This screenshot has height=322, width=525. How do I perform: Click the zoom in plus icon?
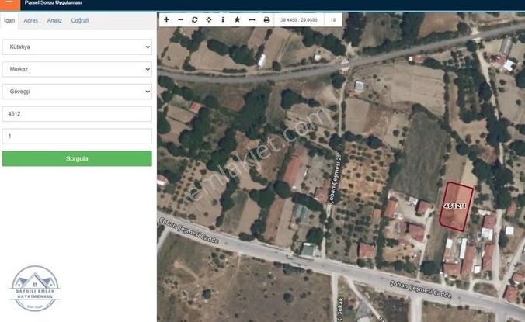click(x=166, y=19)
